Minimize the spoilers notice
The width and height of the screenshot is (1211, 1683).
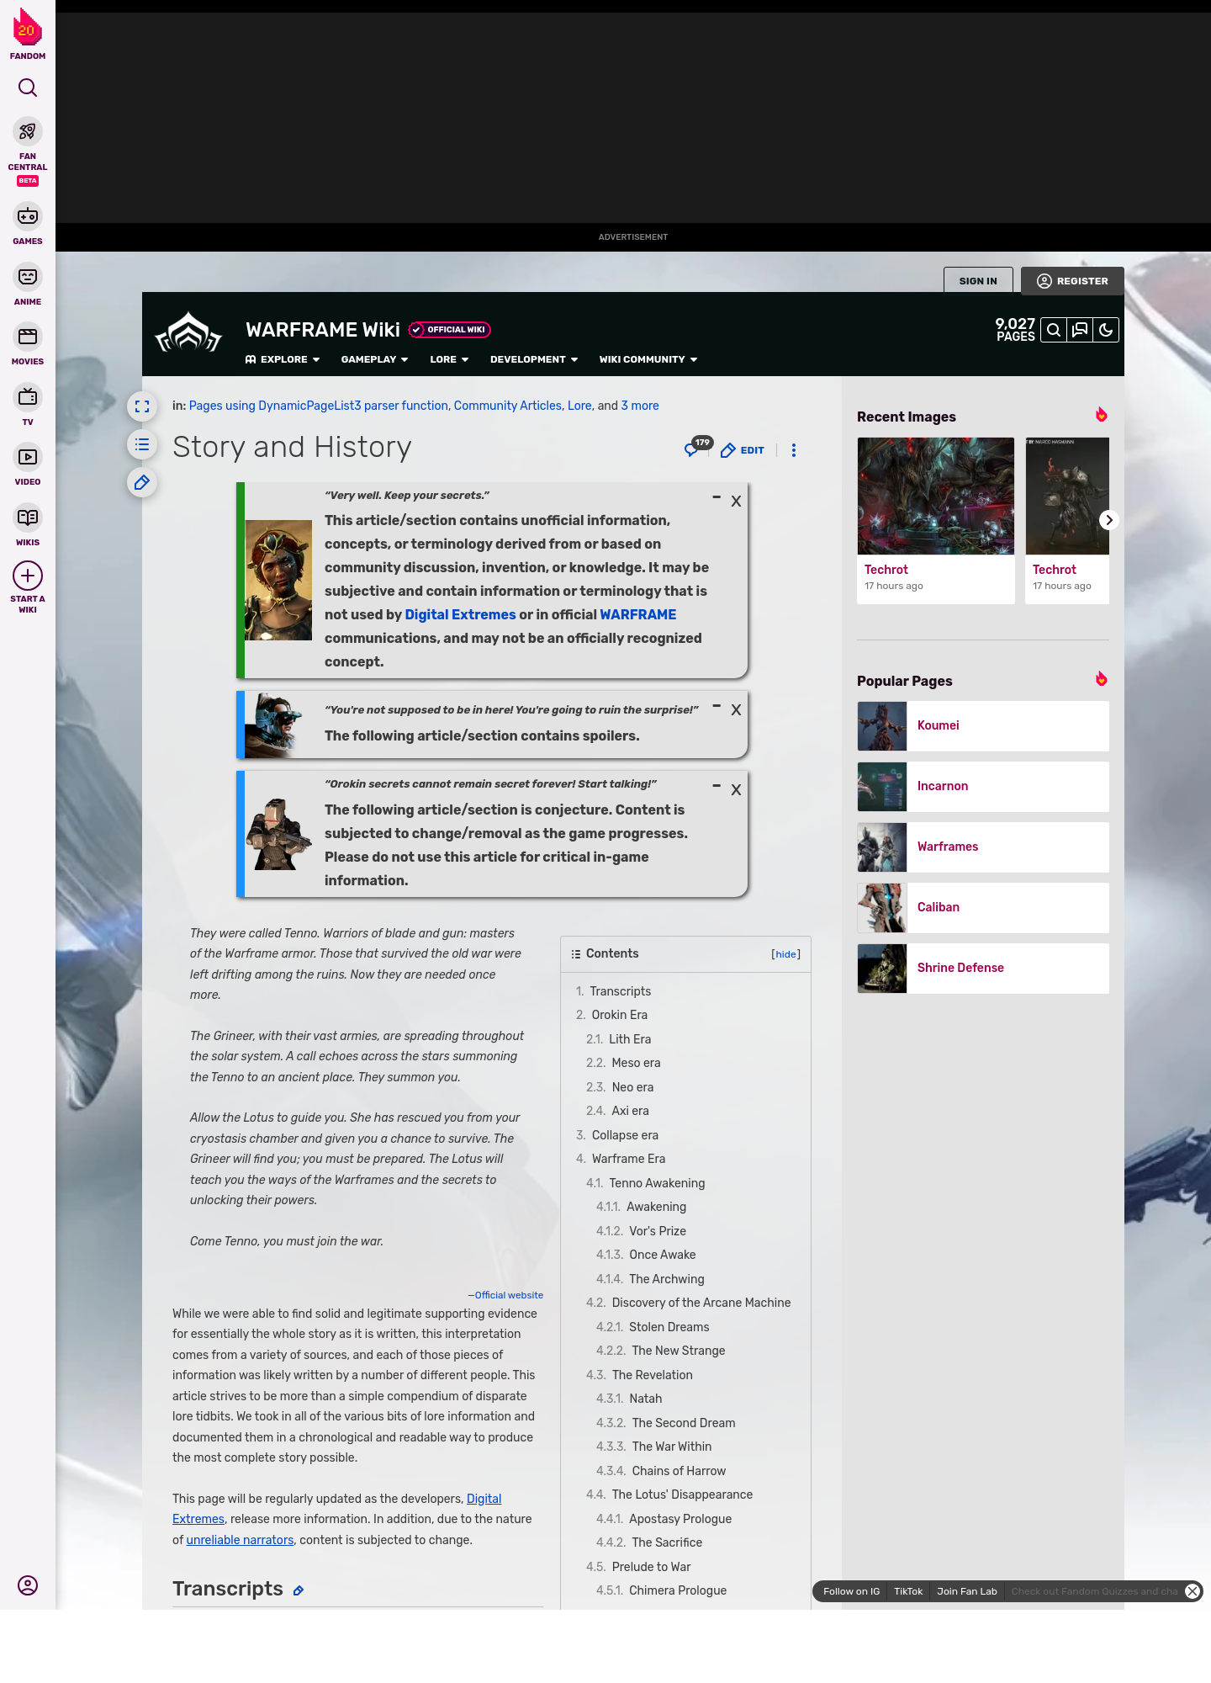click(717, 706)
